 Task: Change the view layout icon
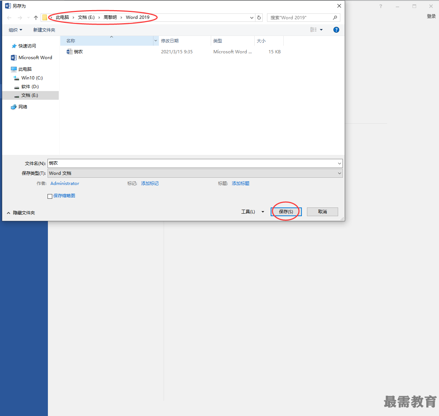[313, 30]
